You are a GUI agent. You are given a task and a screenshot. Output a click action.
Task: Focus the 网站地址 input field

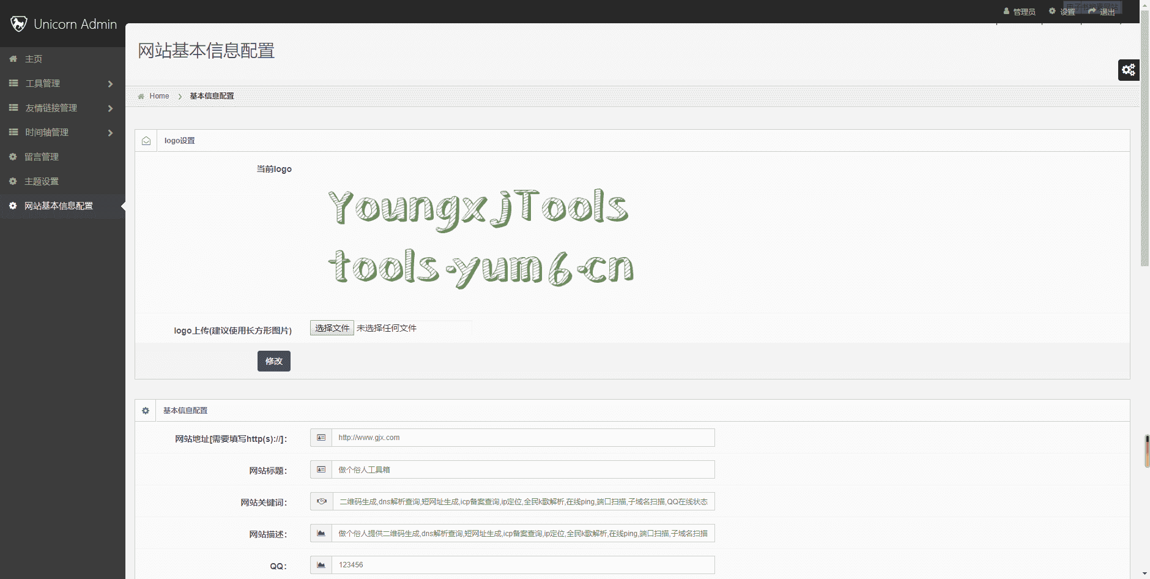[x=523, y=438]
